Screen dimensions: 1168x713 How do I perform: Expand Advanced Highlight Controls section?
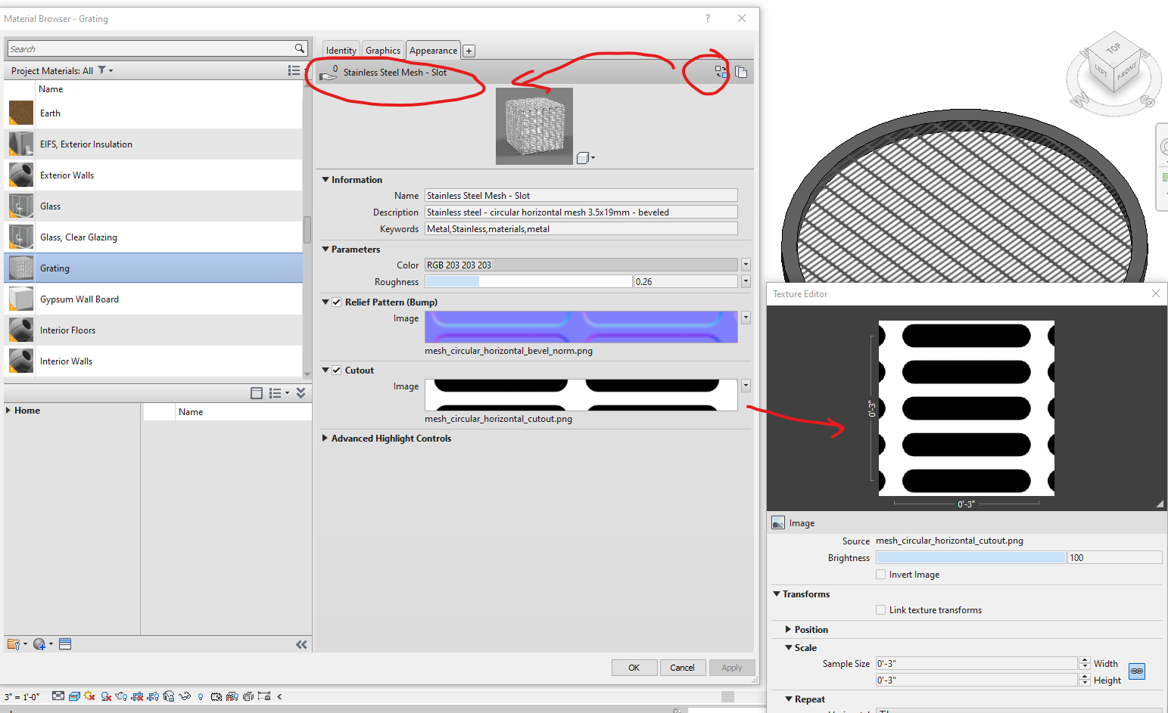coord(325,438)
